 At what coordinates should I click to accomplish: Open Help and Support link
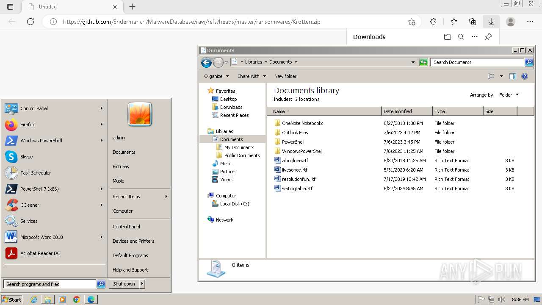(x=130, y=270)
